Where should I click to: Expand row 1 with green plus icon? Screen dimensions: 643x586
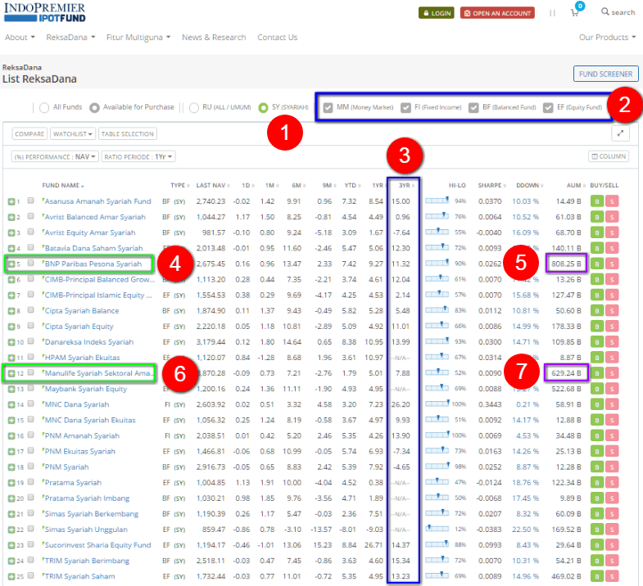pos(11,201)
